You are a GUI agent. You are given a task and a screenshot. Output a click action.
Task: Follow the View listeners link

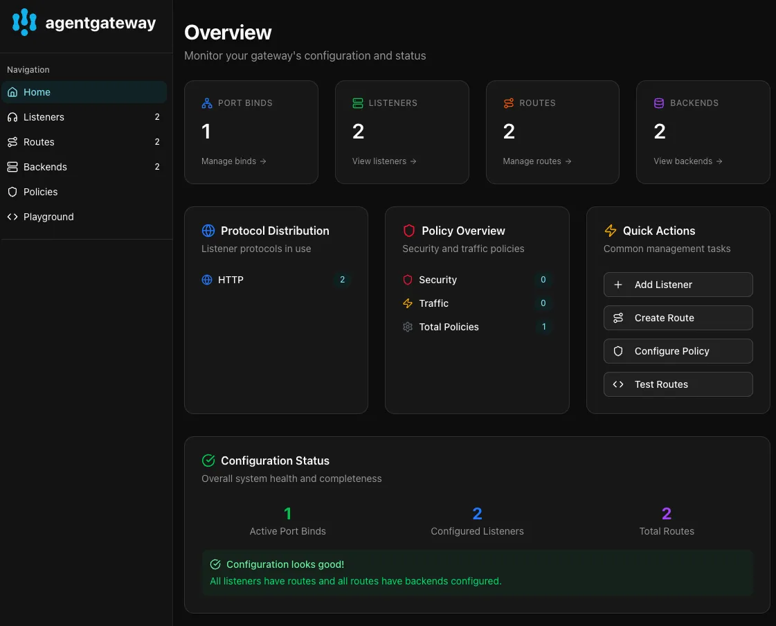pyautogui.click(x=384, y=161)
